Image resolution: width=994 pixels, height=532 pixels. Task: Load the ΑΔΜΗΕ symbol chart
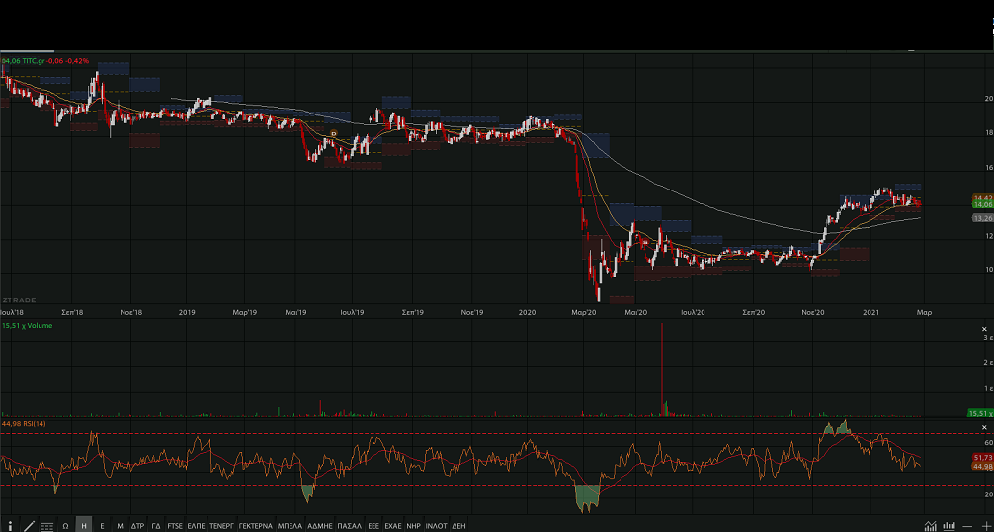pos(320,525)
